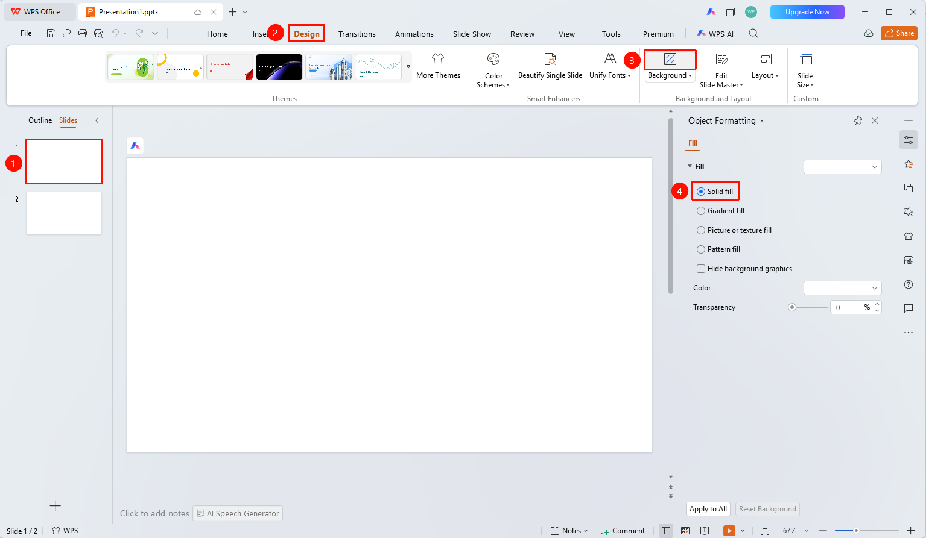Viewport: 926px width, 538px height.
Task: Click the Print icon in quick access toolbar
Action: coord(83,34)
